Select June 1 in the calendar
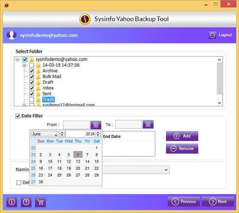Image resolution: width=239 pixels, height=213 pixels. click(96, 148)
